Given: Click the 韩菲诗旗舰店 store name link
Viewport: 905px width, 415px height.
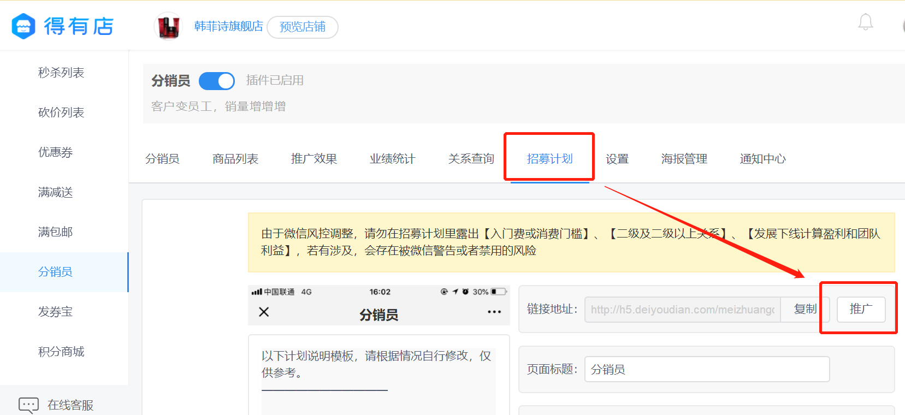Looking at the screenshot, I should tap(228, 26).
